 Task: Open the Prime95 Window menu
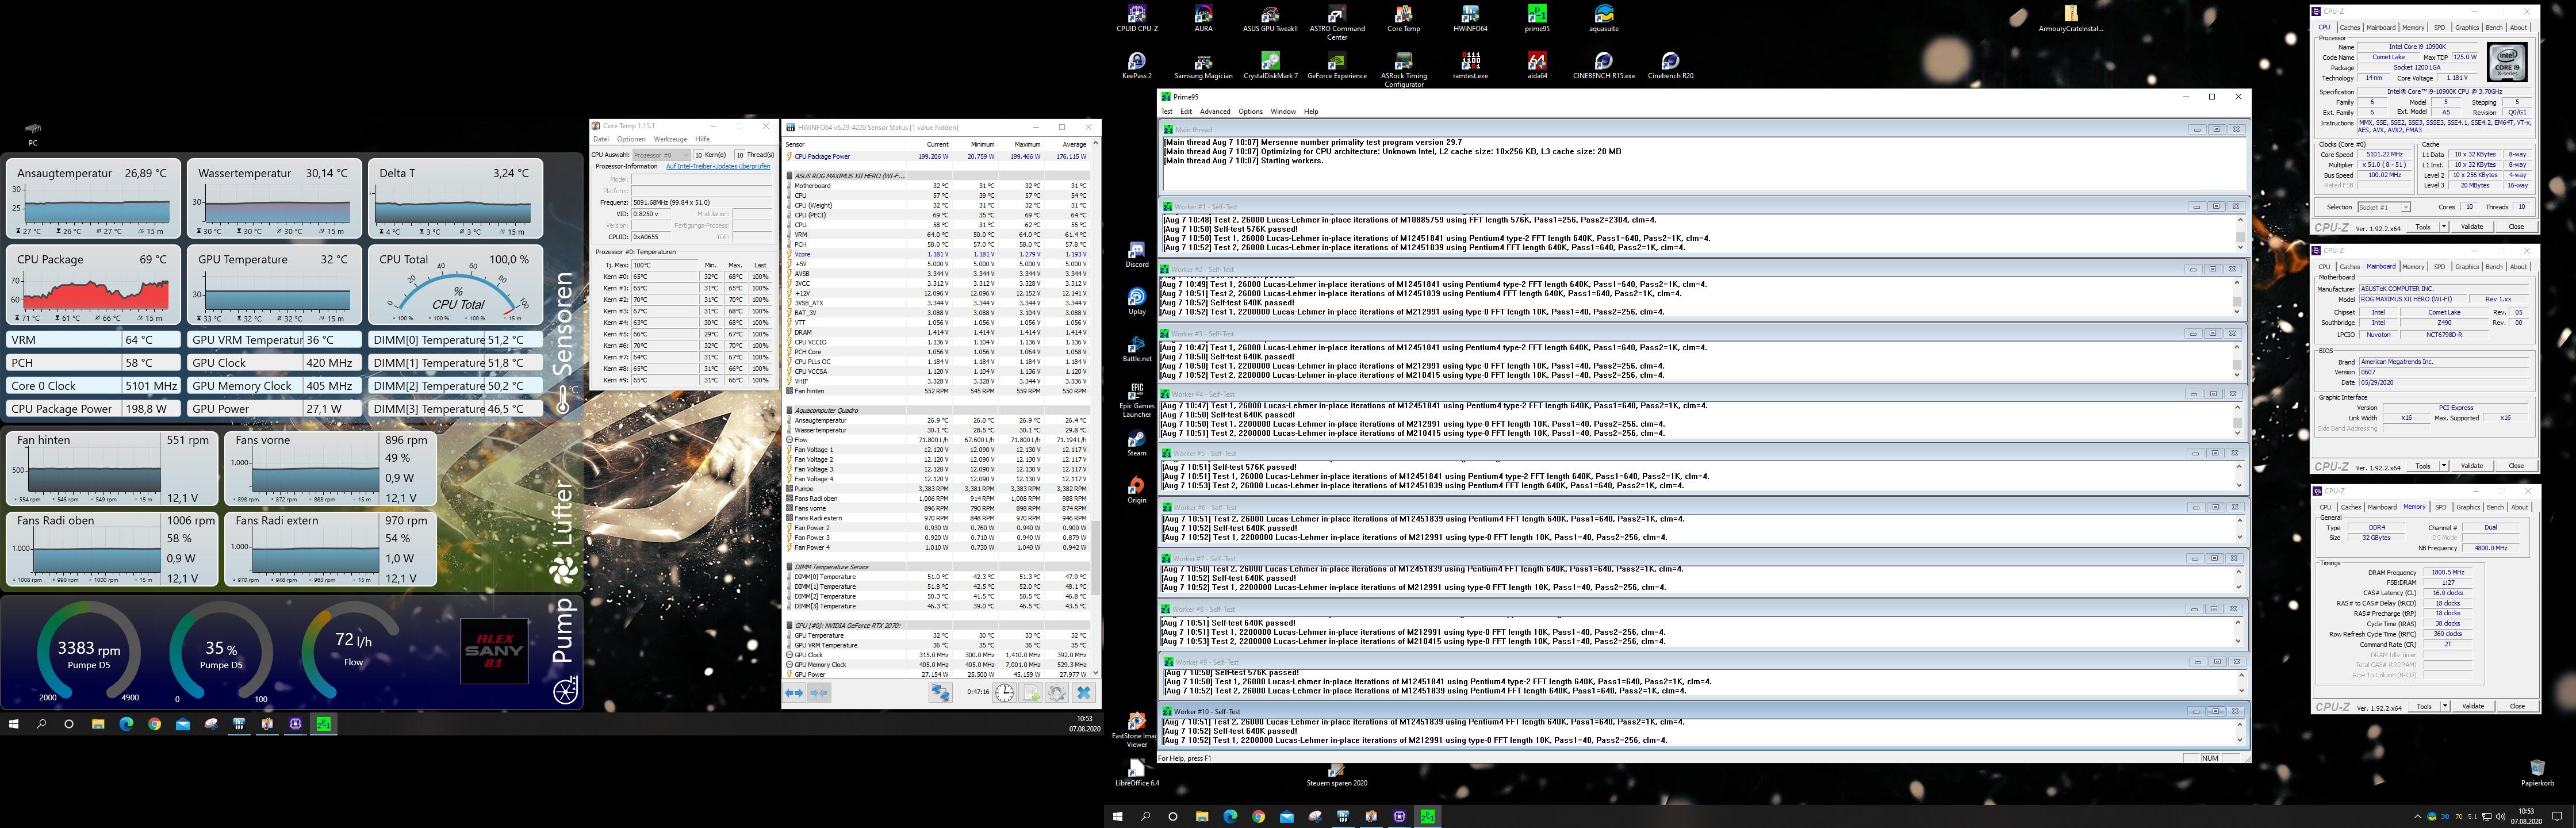point(1283,111)
